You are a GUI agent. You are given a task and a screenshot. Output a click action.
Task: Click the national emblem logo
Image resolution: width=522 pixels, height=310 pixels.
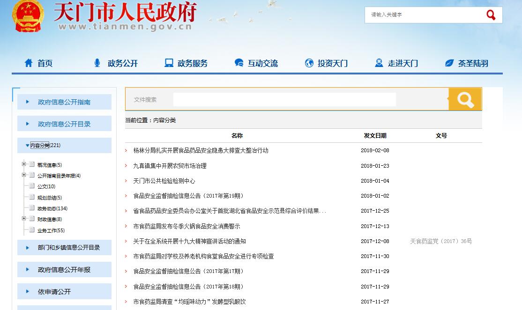[x=28, y=15]
